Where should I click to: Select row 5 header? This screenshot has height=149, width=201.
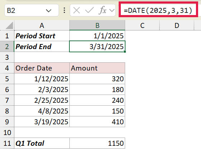(7, 79)
